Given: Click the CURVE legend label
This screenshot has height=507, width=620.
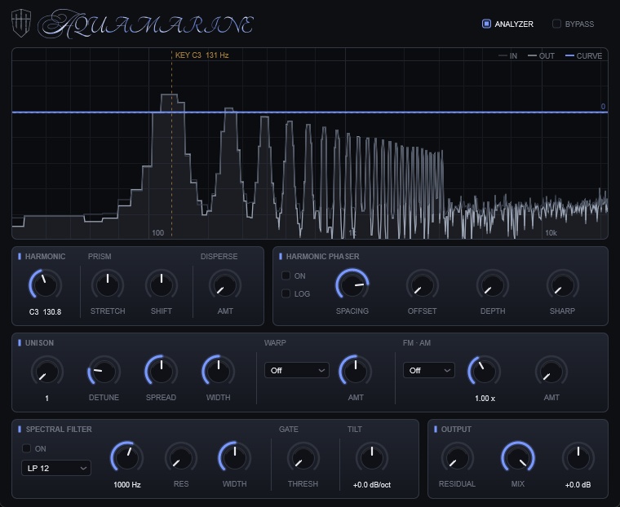Looking at the screenshot, I should pyautogui.click(x=589, y=55).
